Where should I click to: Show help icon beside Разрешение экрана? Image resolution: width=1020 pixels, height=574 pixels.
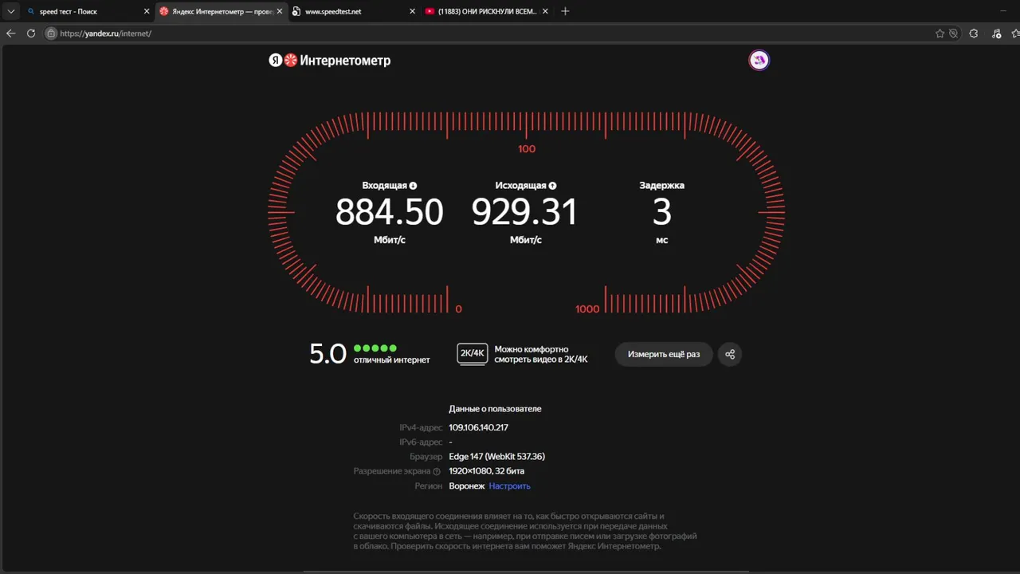(x=437, y=472)
